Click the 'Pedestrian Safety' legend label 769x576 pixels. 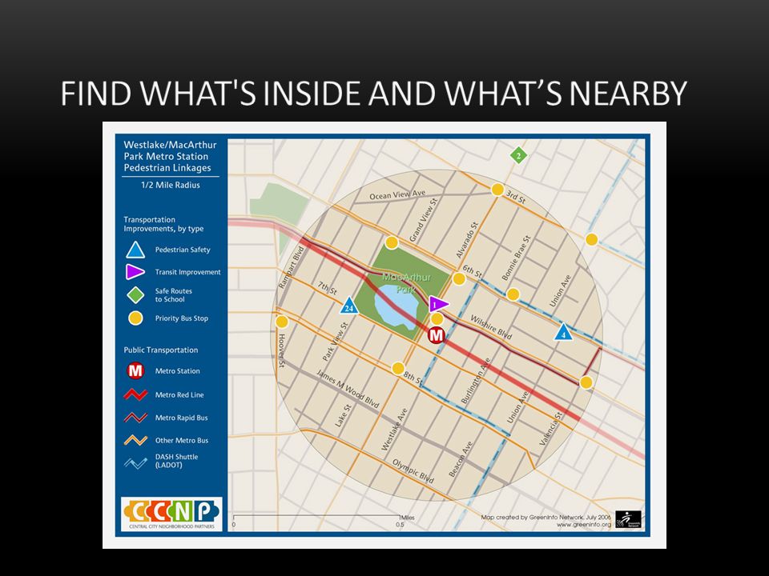(183, 250)
